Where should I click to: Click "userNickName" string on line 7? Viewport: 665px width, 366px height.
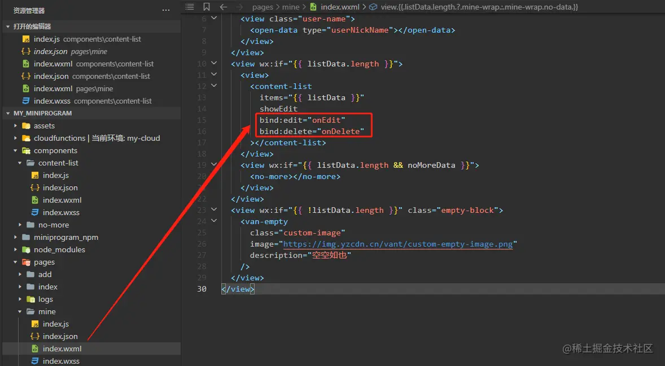click(x=360, y=30)
